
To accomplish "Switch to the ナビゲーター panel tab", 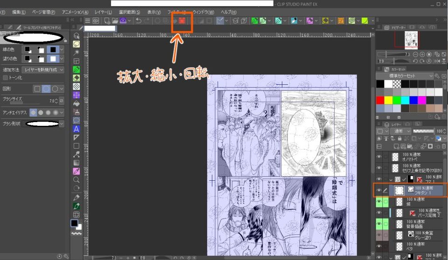I will tap(395, 27).
